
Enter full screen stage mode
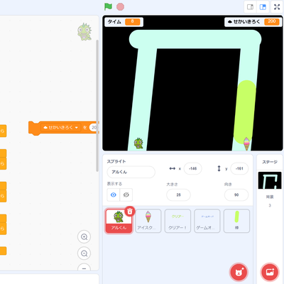(x=277, y=7)
